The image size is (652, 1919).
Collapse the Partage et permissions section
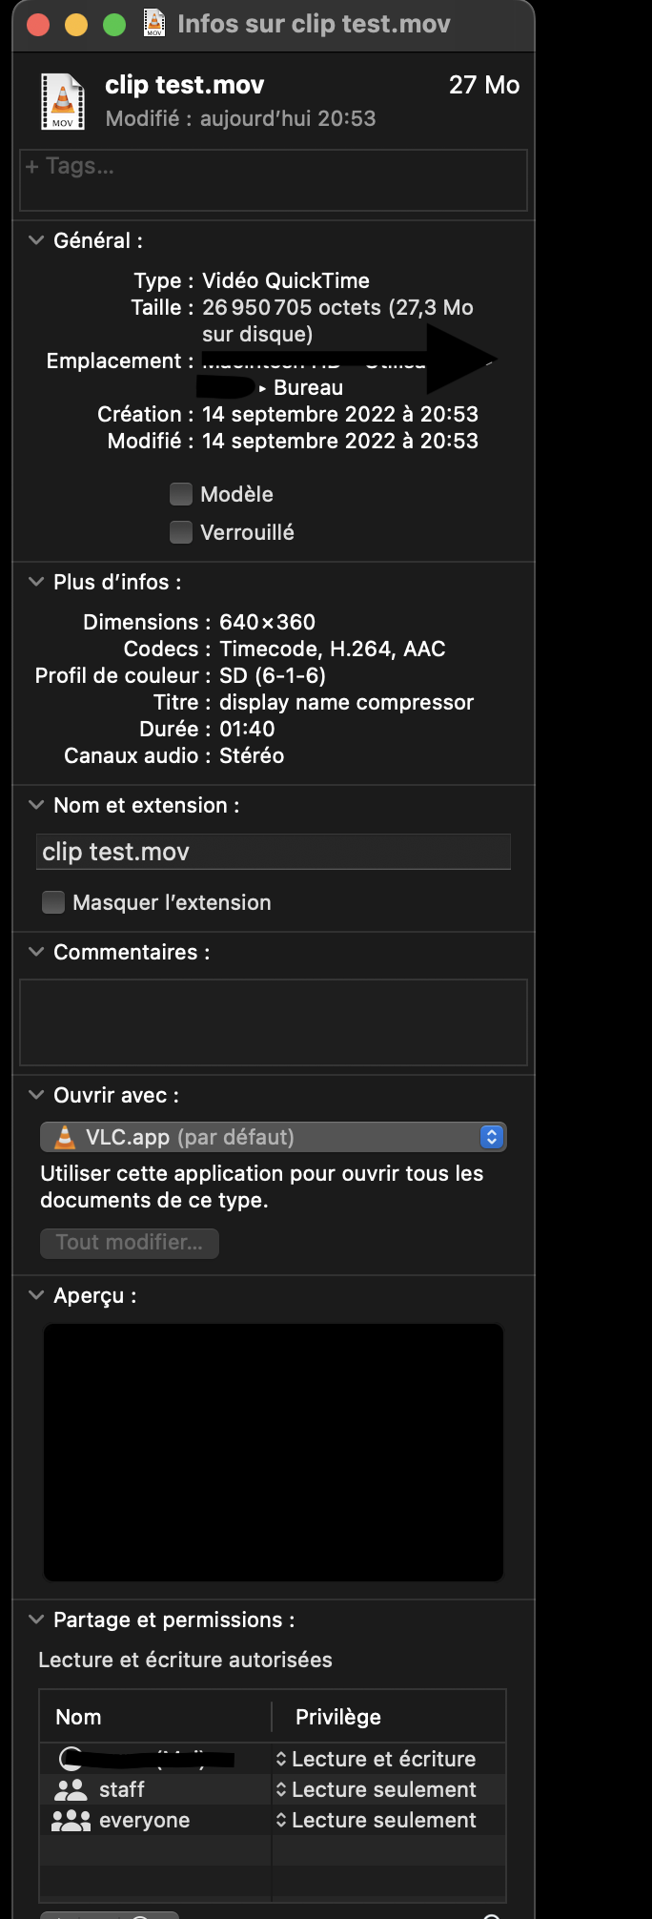(x=34, y=1620)
